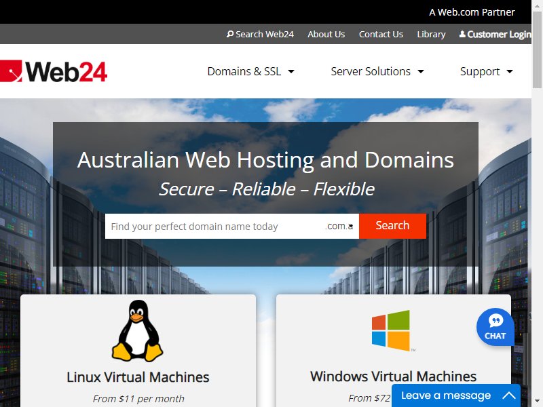Click the A Web.com Partner text
This screenshot has height=407, width=543.
472,12
